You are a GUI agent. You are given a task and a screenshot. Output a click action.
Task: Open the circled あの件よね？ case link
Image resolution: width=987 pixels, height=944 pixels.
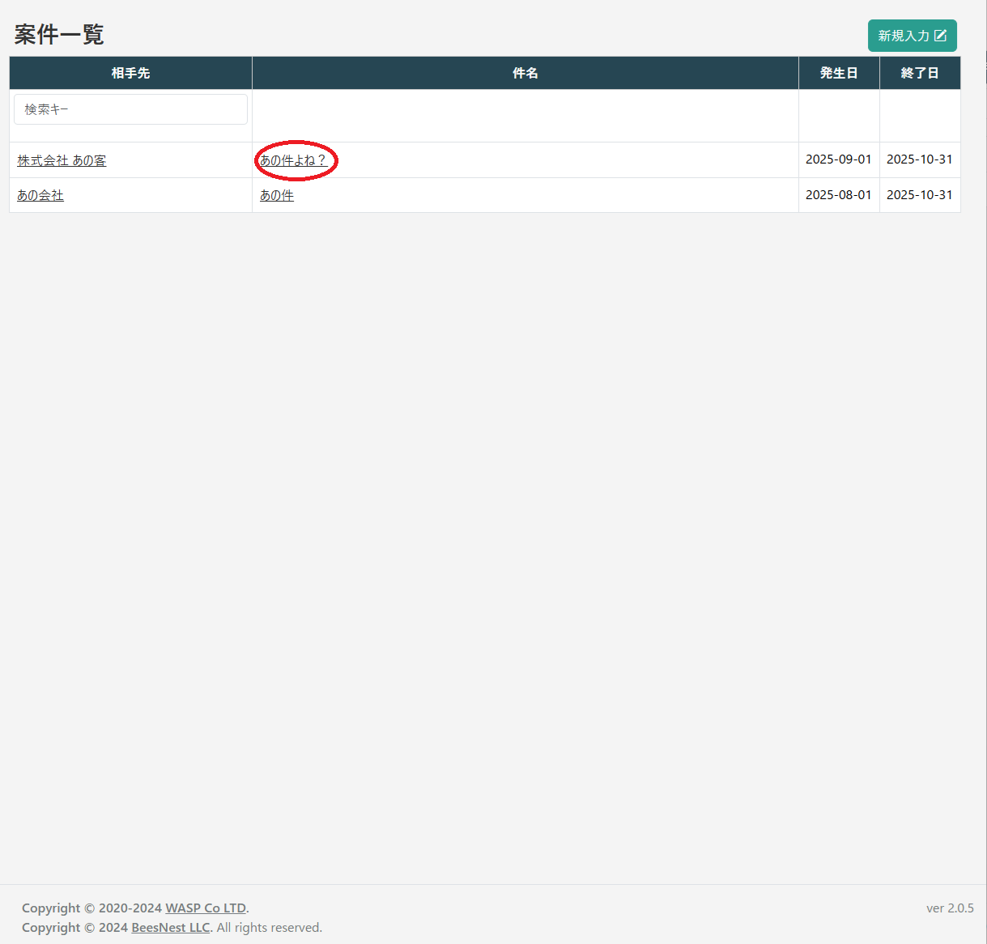[x=293, y=160]
